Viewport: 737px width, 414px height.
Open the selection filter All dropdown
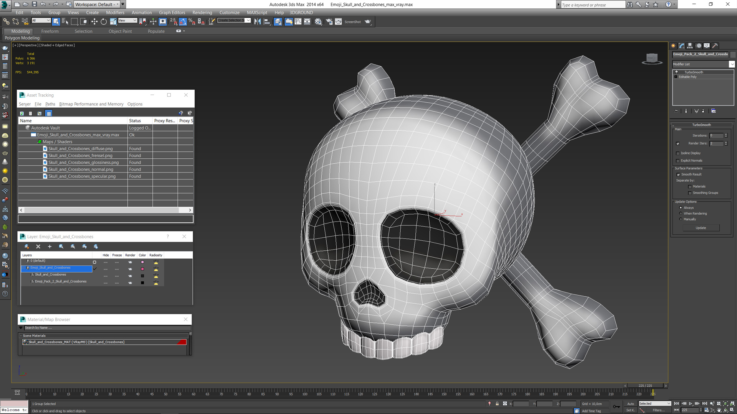click(41, 20)
